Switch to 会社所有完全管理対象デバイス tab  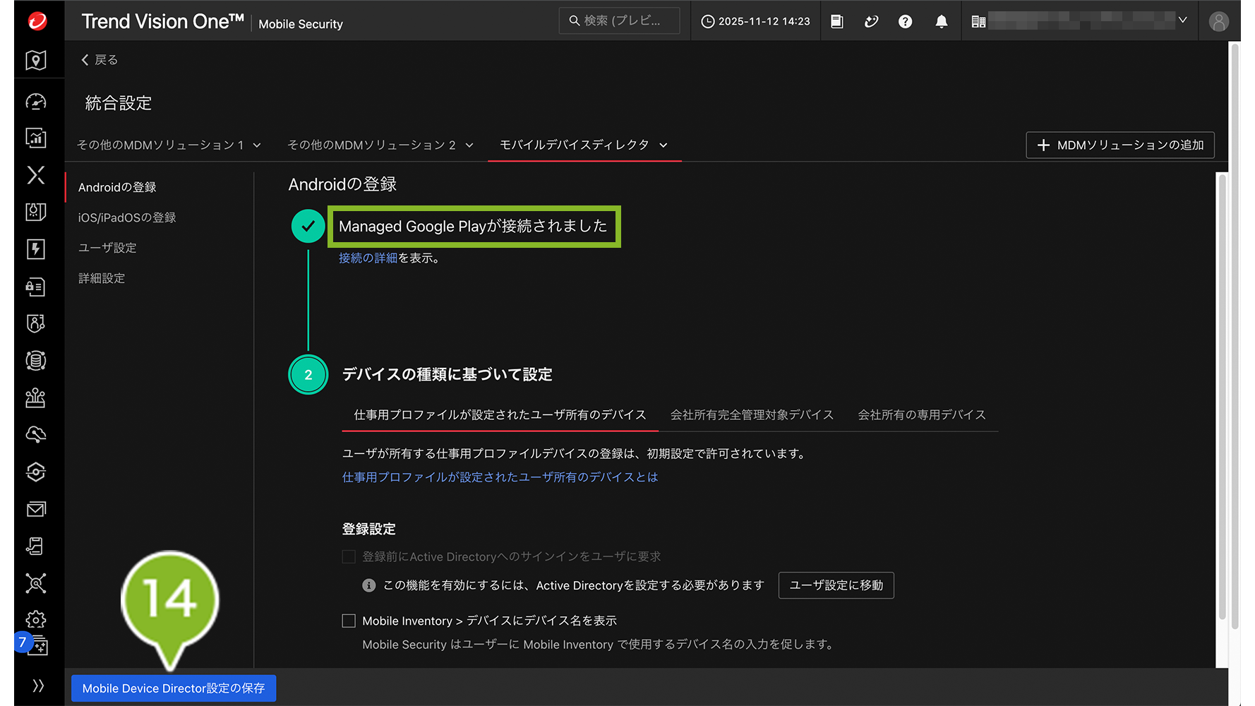(752, 415)
